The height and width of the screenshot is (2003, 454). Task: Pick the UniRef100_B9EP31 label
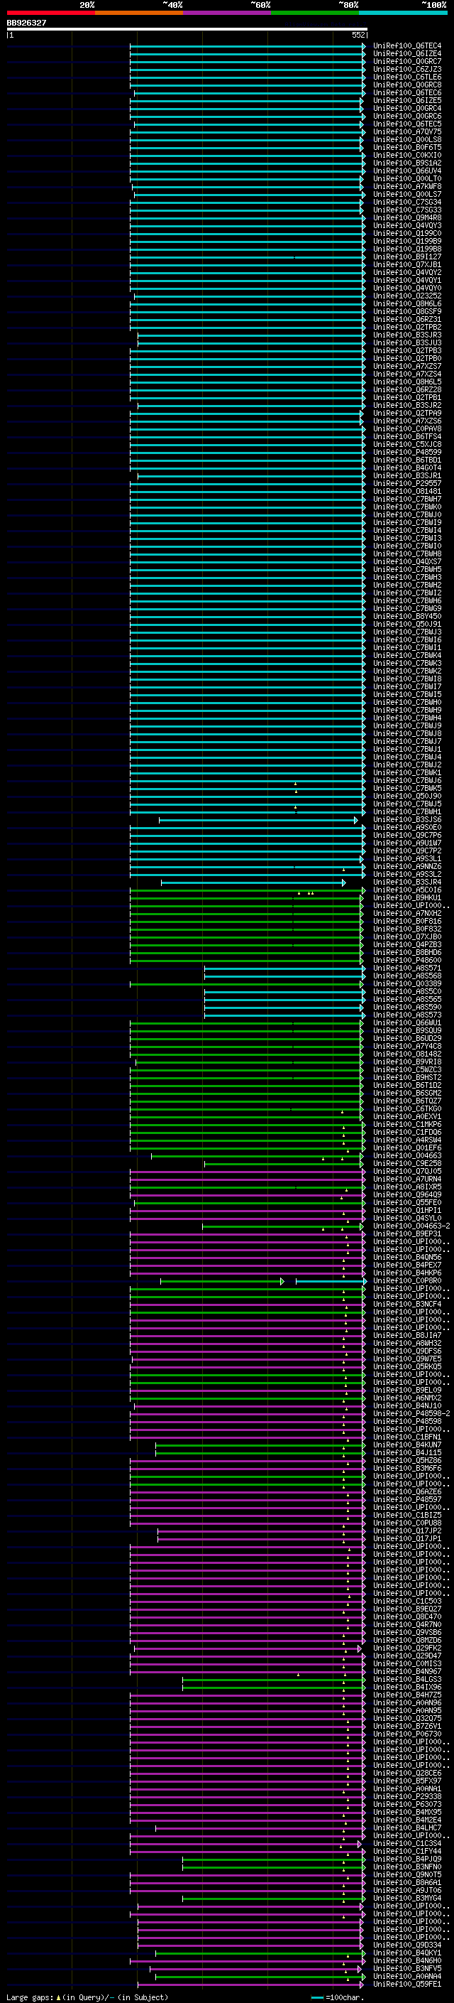407,1234
